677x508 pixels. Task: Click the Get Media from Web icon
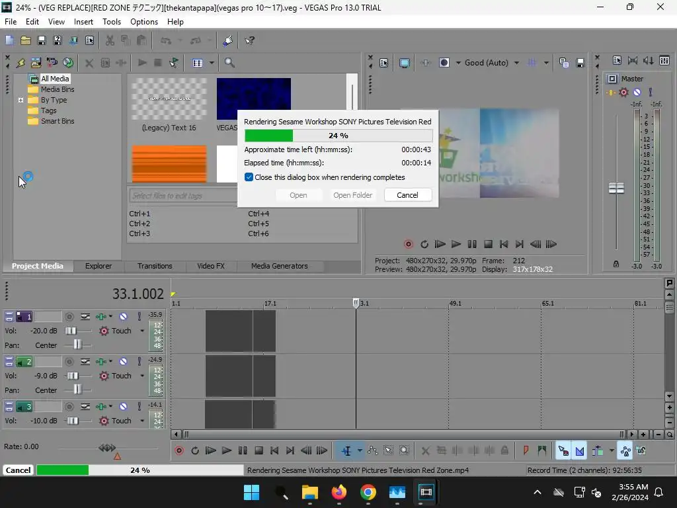[x=68, y=63]
